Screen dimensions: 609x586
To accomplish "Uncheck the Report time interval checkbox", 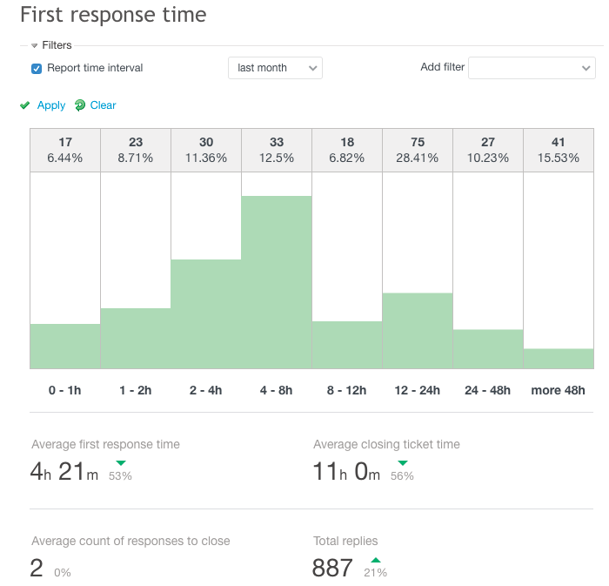I will coord(37,68).
